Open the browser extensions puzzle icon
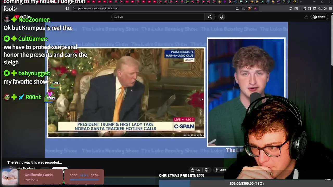The height and width of the screenshot is (187, 333). coord(291,9)
